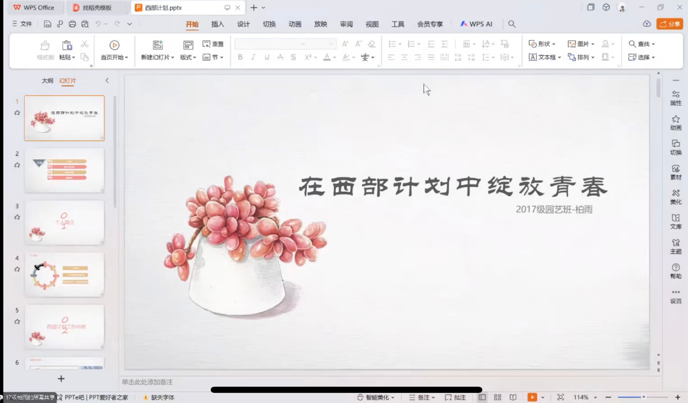The height and width of the screenshot is (403, 688).
Task: Switch slide panel to 大纲 outline view
Action: (48, 81)
